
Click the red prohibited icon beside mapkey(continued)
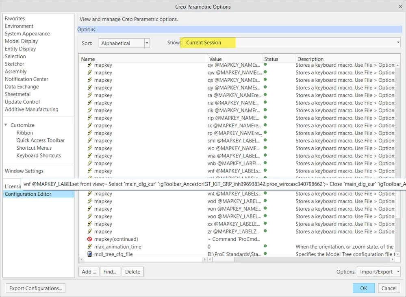[x=89, y=239]
